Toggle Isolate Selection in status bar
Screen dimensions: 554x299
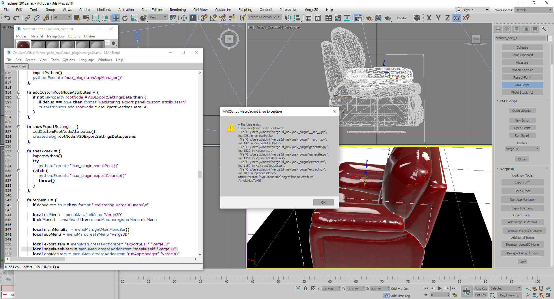tap(298, 288)
